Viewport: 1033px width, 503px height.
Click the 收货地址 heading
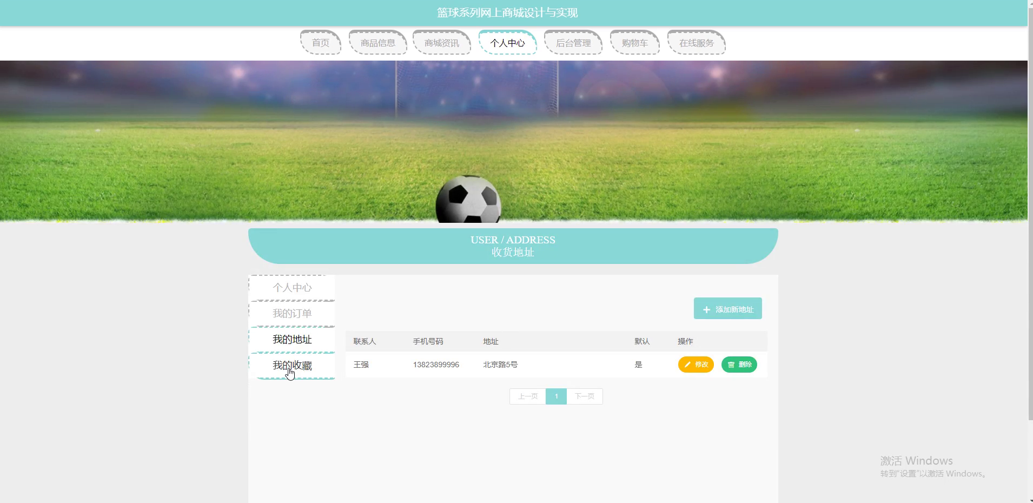(513, 252)
